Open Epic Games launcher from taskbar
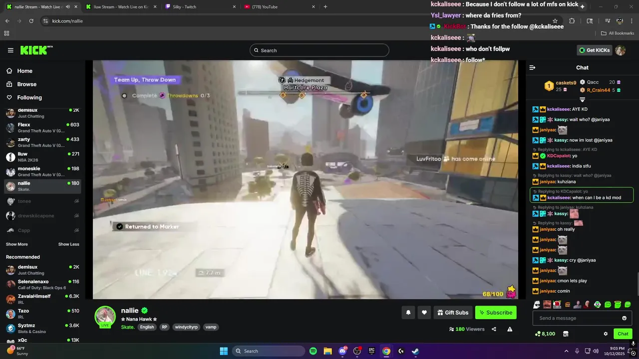 (371, 351)
